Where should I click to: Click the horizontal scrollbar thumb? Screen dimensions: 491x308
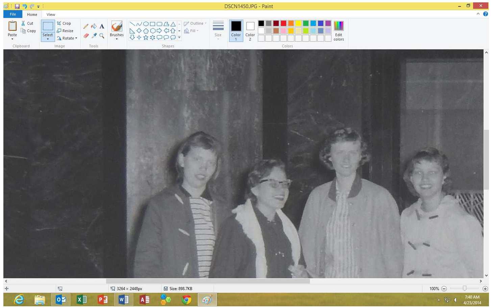pos(208,281)
